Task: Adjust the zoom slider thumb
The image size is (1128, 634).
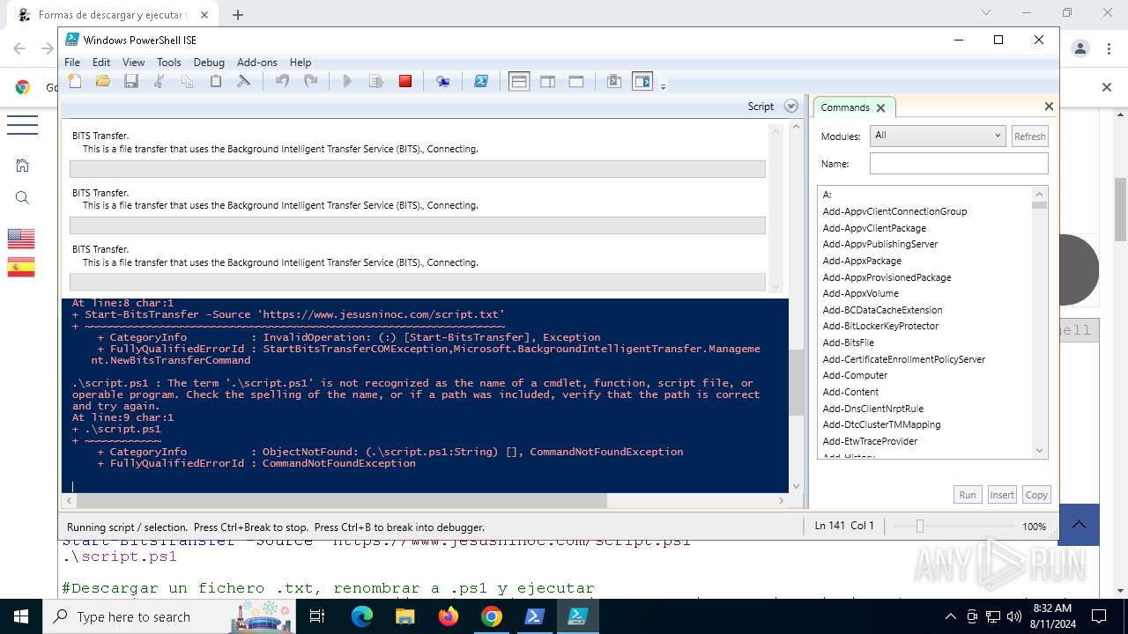Action: (x=919, y=526)
